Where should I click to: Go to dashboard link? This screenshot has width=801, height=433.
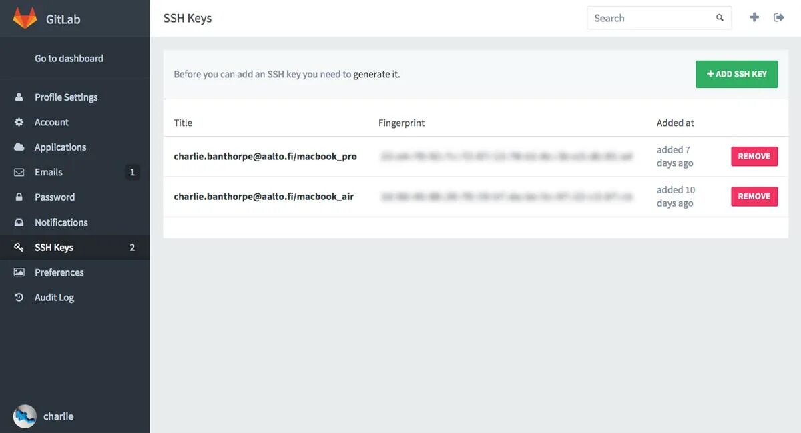pyautogui.click(x=69, y=59)
